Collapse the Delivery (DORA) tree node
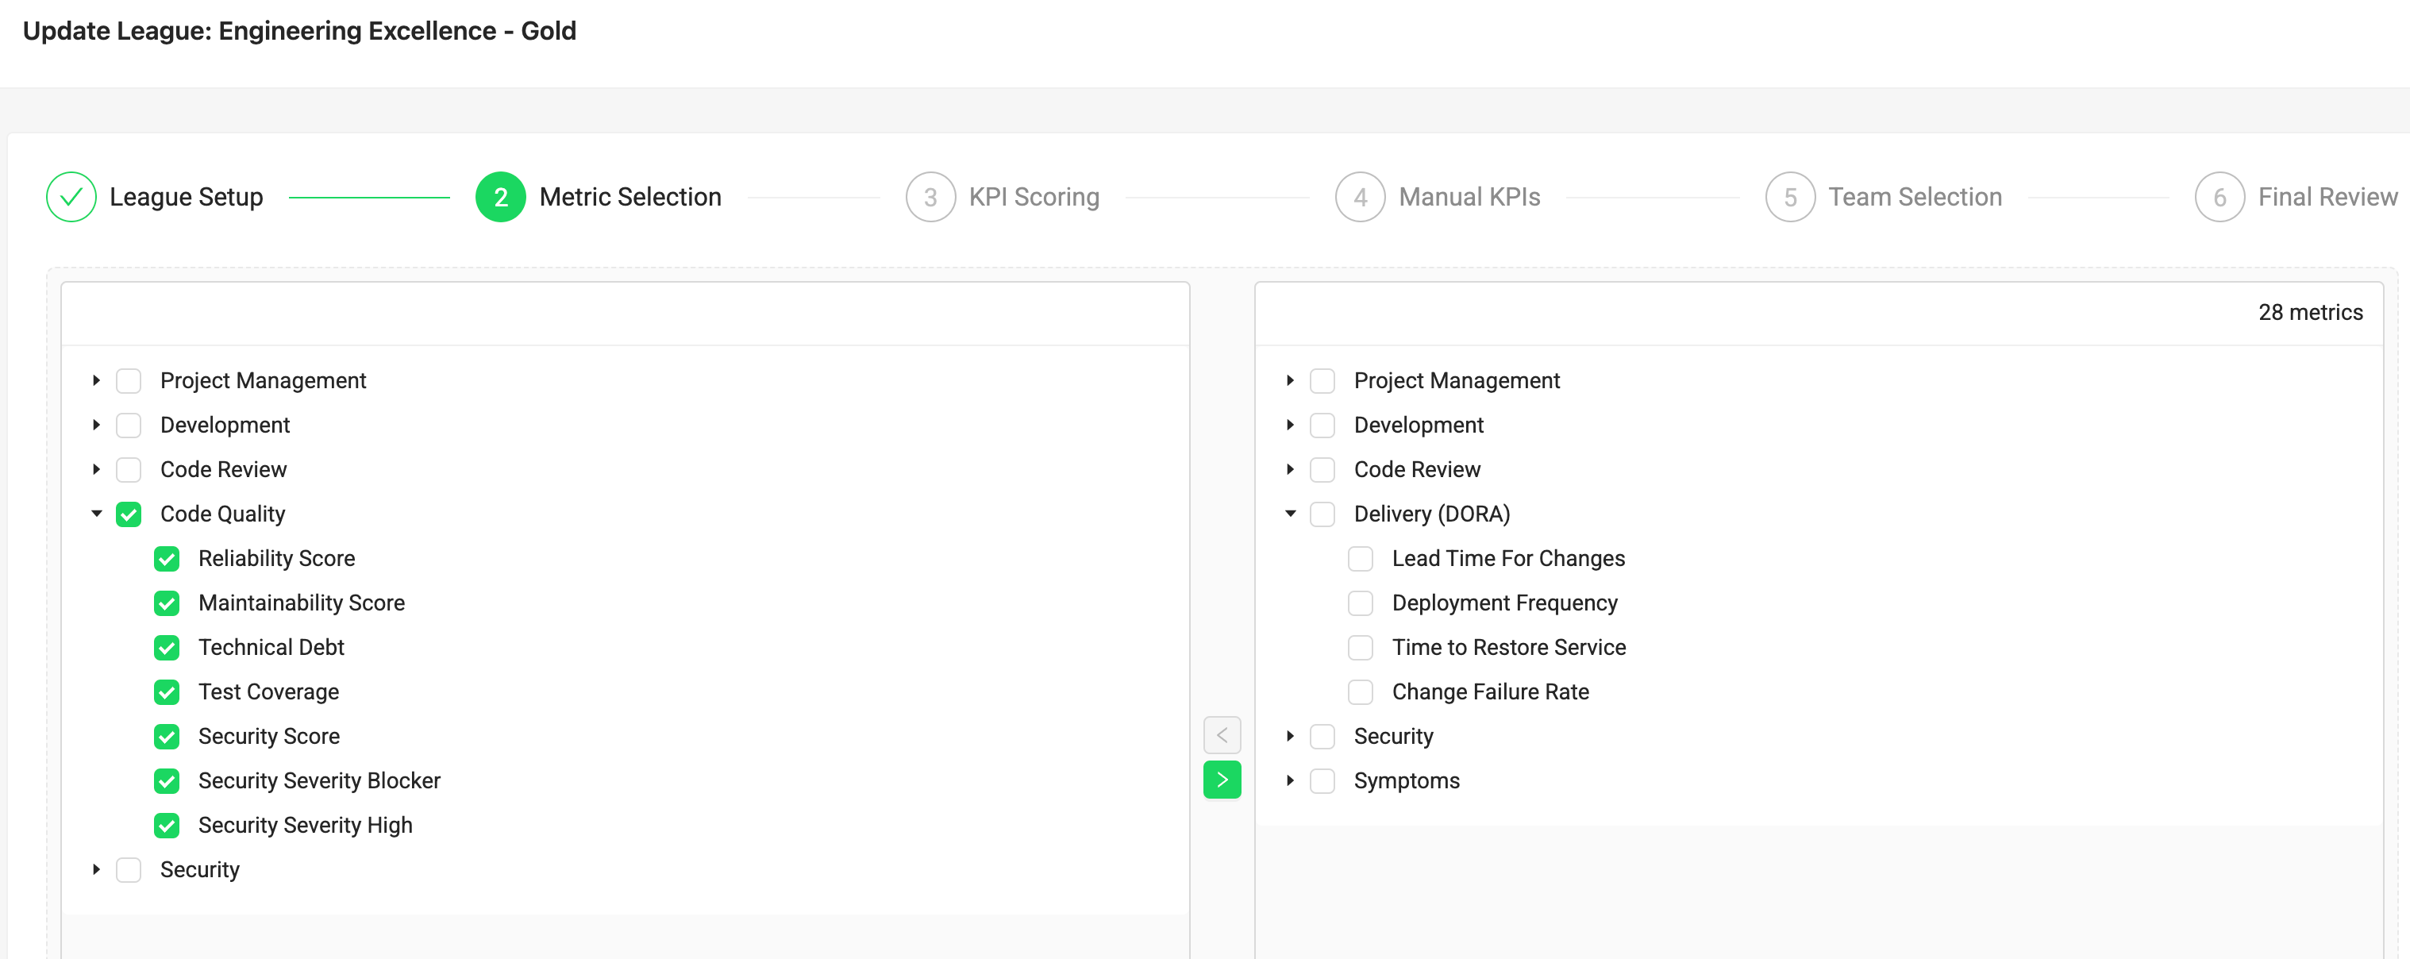2410x959 pixels. click(1290, 514)
